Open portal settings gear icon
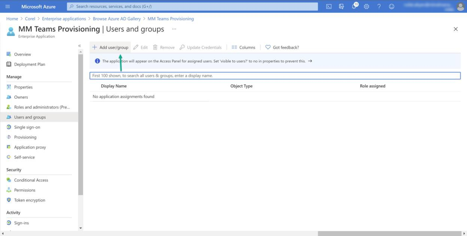The height and width of the screenshot is (236, 467). 367,6
